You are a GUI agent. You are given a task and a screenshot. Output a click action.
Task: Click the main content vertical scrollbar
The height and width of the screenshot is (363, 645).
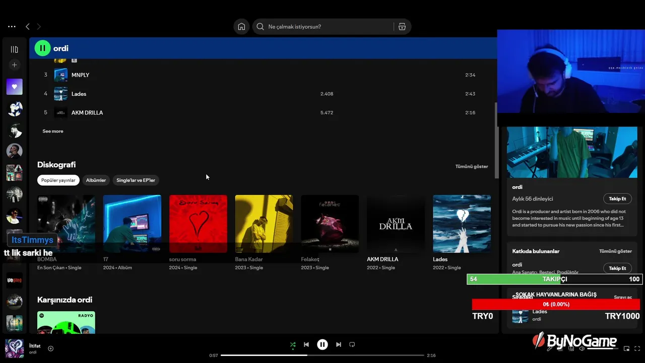496,140
